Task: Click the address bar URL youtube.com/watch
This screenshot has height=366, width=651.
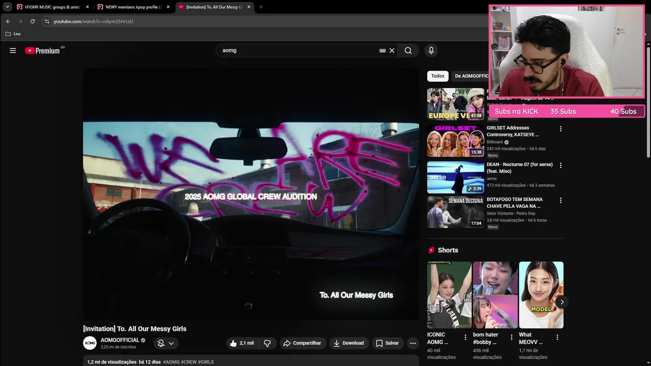Action: pos(94,21)
